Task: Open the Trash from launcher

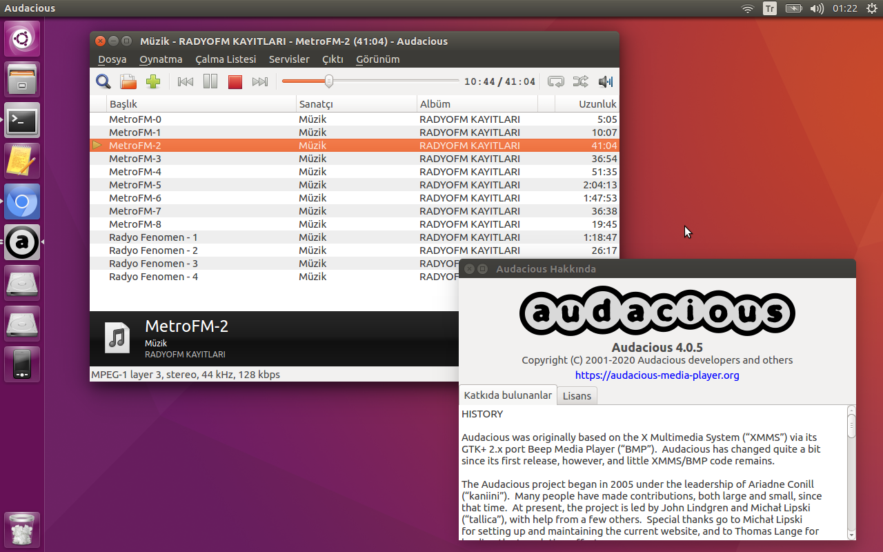Action: click(x=22, y=529)
